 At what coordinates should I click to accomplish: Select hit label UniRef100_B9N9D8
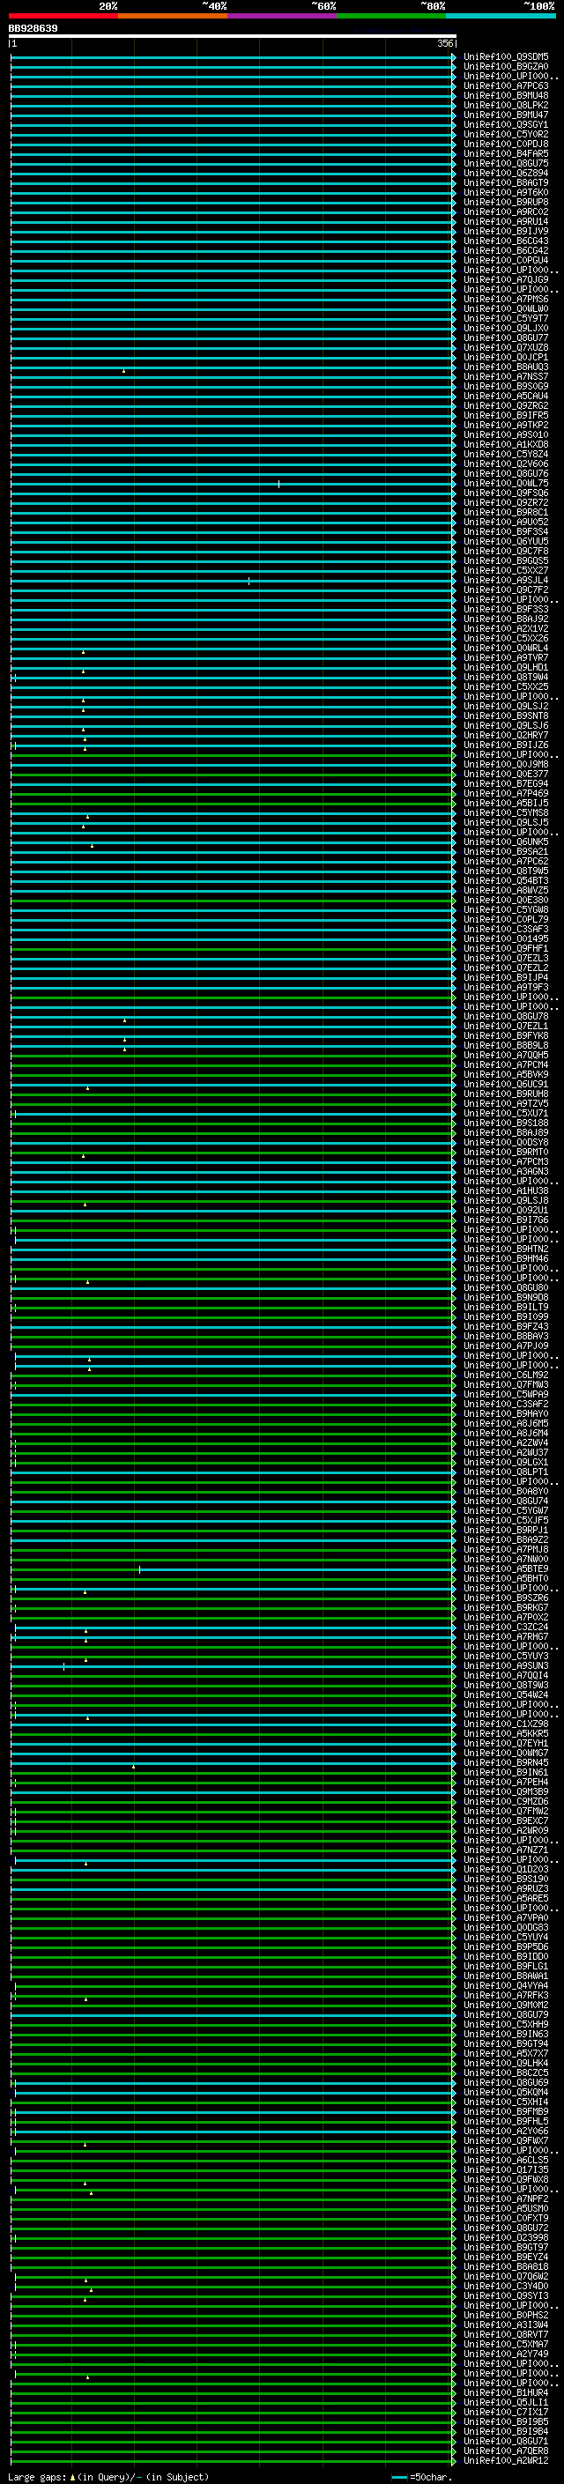pyautogui.click(x=506, y=1297)
